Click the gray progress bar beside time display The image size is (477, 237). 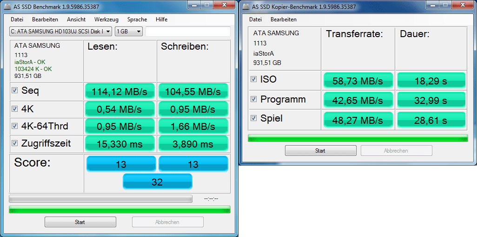101,199
